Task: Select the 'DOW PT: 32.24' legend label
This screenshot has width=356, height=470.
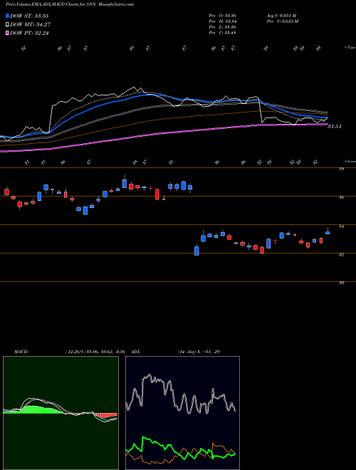Action: (x=29, y=33)
